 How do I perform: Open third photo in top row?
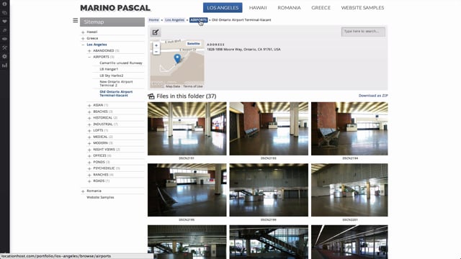pyautogui.click(x=349, y=129)
